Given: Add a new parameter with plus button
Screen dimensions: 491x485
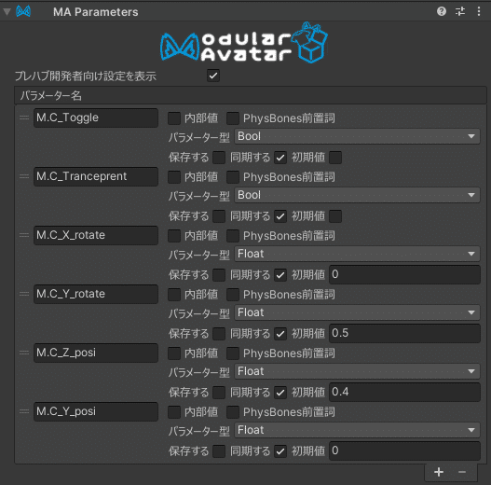Looking at the screenshot, I should point(439,472).
